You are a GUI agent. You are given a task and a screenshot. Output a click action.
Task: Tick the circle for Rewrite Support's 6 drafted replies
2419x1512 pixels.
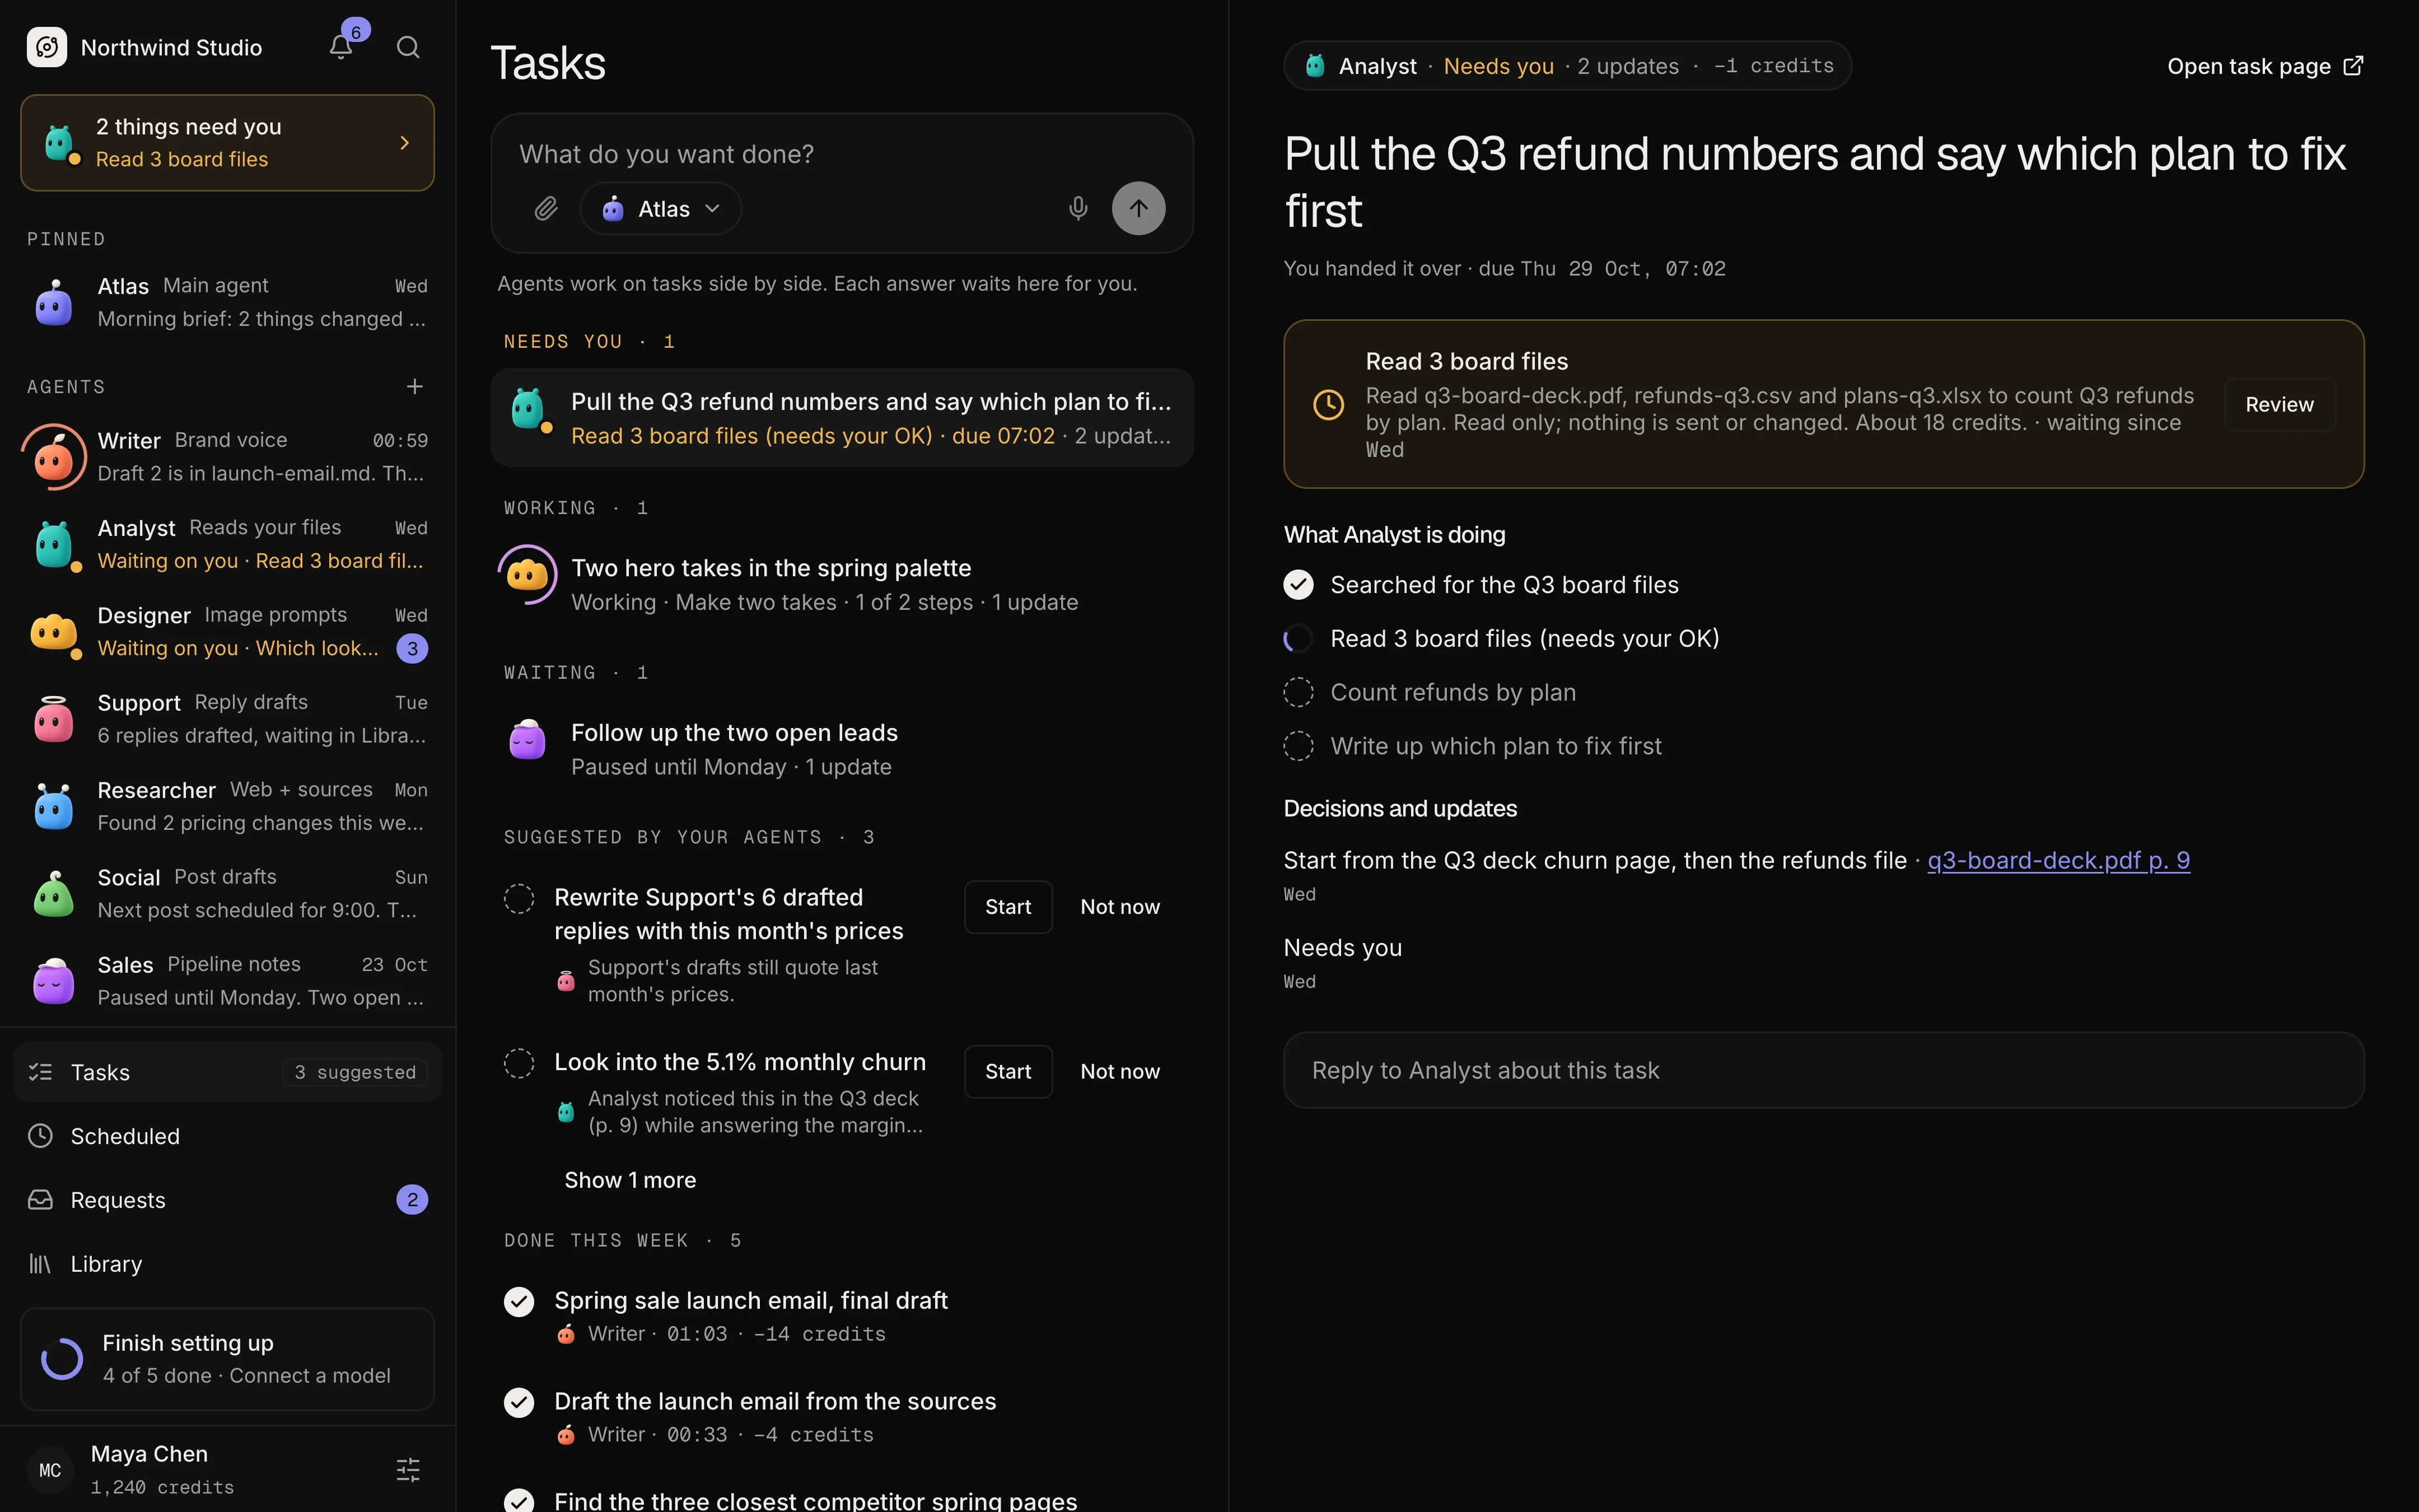(x=519, y=898)
